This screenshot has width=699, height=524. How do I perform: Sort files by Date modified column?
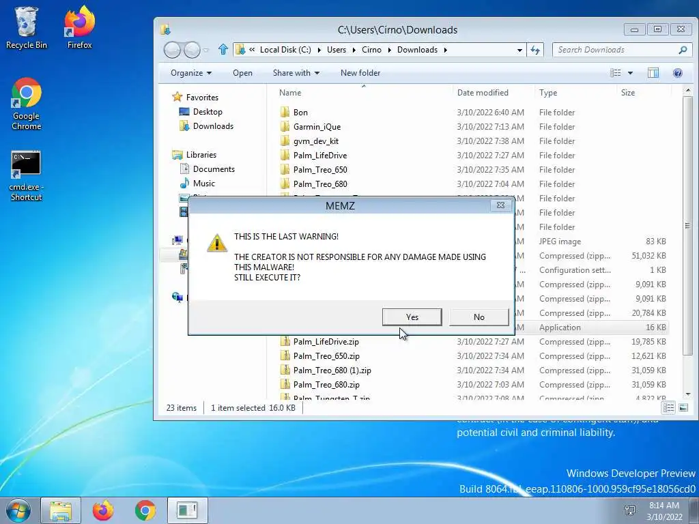coord(483,93)
